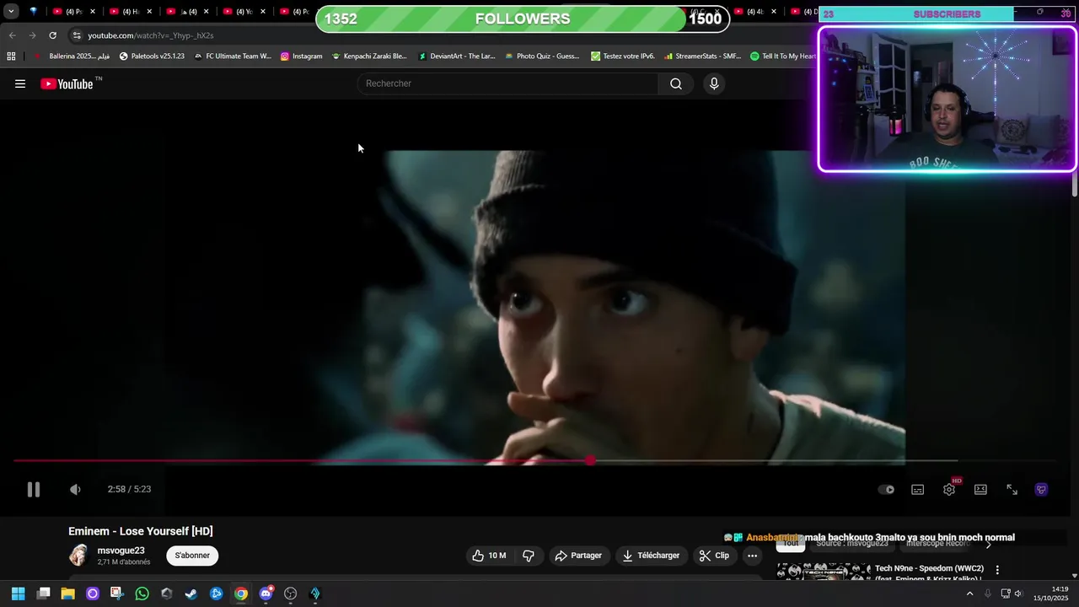
Task: Close the second YouTube tab (4) Ha
Action: coord(150,12)
